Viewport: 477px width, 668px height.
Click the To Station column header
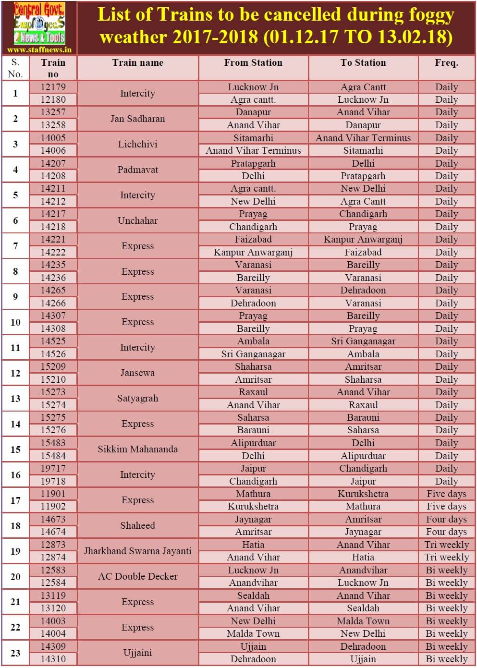point(363,63)
